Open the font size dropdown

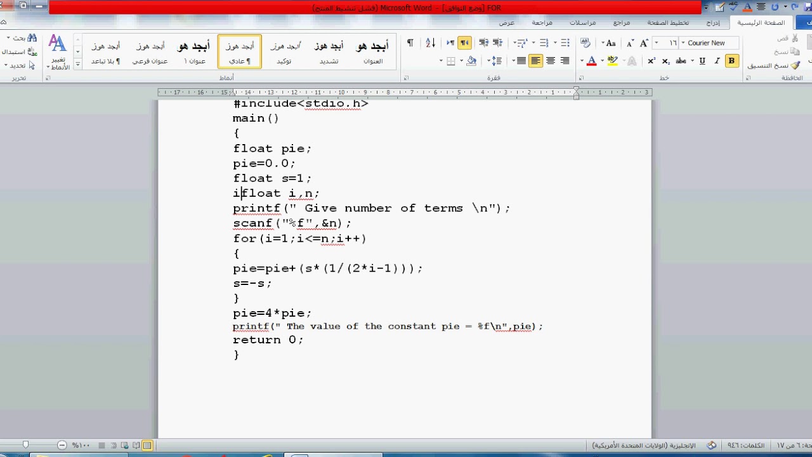click(656, 43)
